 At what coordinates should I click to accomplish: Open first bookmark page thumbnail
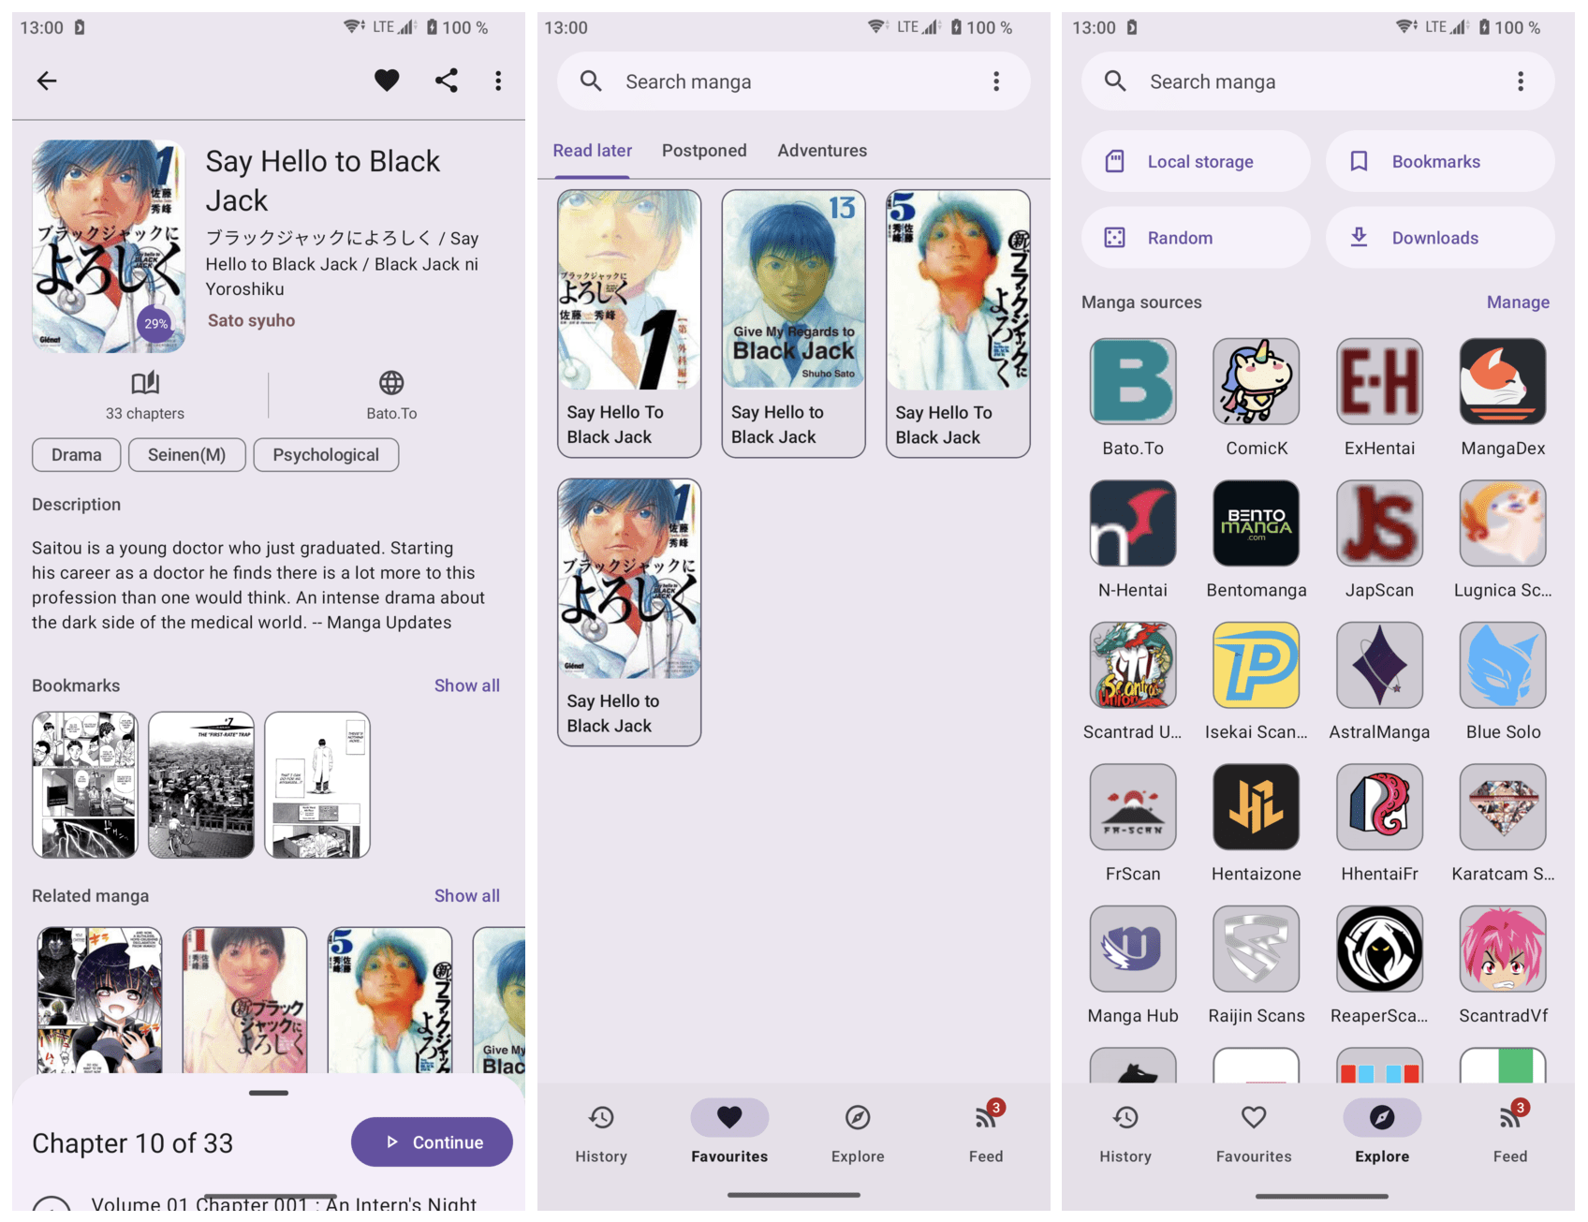click(x=85, y=785)
